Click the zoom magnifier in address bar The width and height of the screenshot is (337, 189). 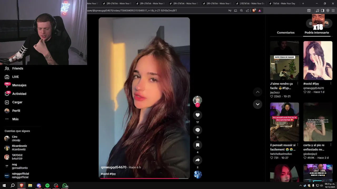point(241,10)
